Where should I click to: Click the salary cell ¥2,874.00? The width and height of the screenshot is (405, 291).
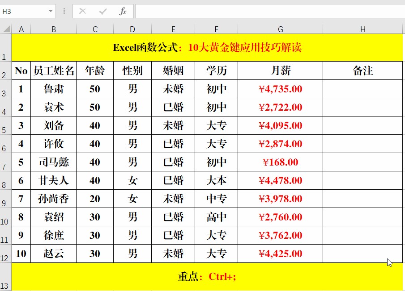click(280, 144)
